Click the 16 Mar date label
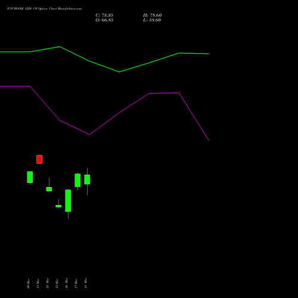This screenshot has height=298, width=298. pyautogui.click(x=67, y=283)
